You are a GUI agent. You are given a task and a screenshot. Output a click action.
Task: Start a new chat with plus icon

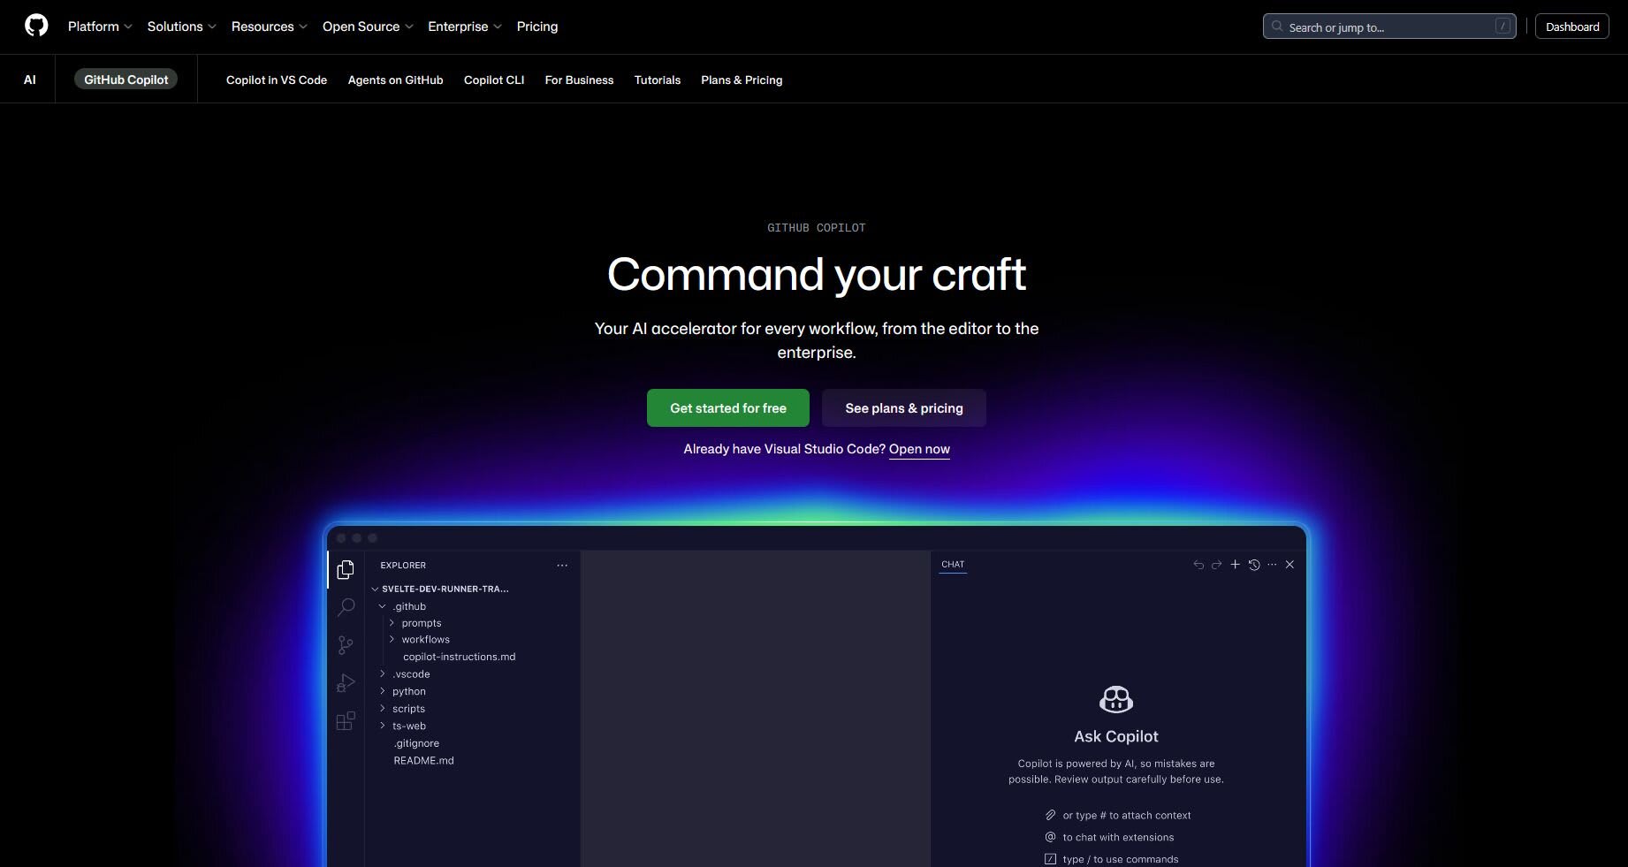coord(1236,565)
